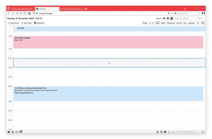Add event in the 10:00 slot
The height and width of the screenshot is (139, 212).
pos(109,63)
